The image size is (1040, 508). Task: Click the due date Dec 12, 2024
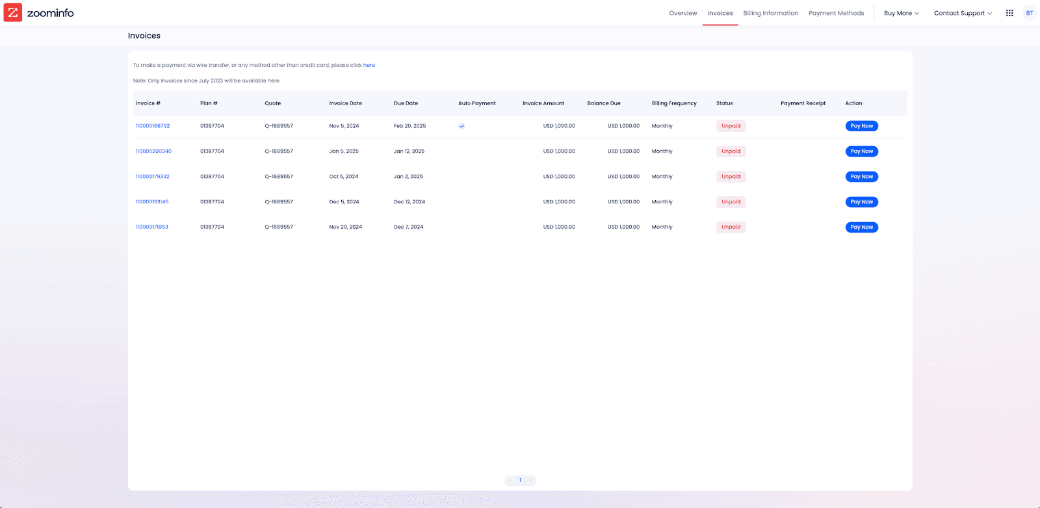tap(409, 202)
